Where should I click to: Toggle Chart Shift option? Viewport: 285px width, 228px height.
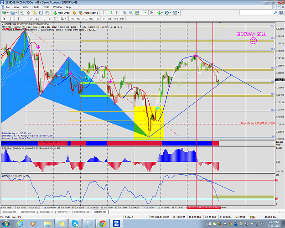[x=151, y=13]
